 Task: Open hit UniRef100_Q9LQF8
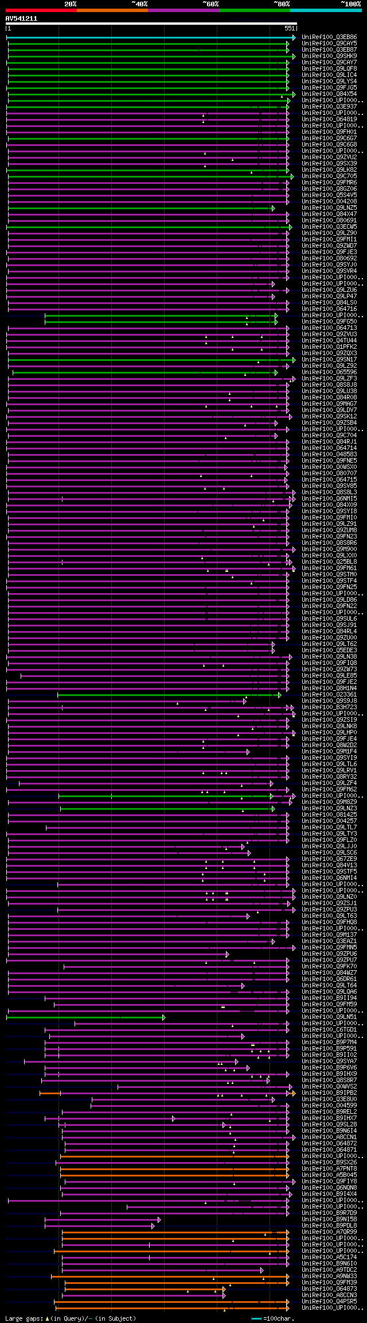point(329,69)
